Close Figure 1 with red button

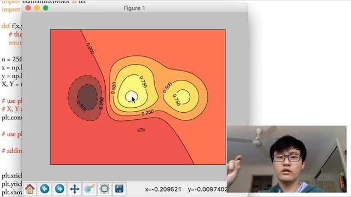tap(28, 8)
